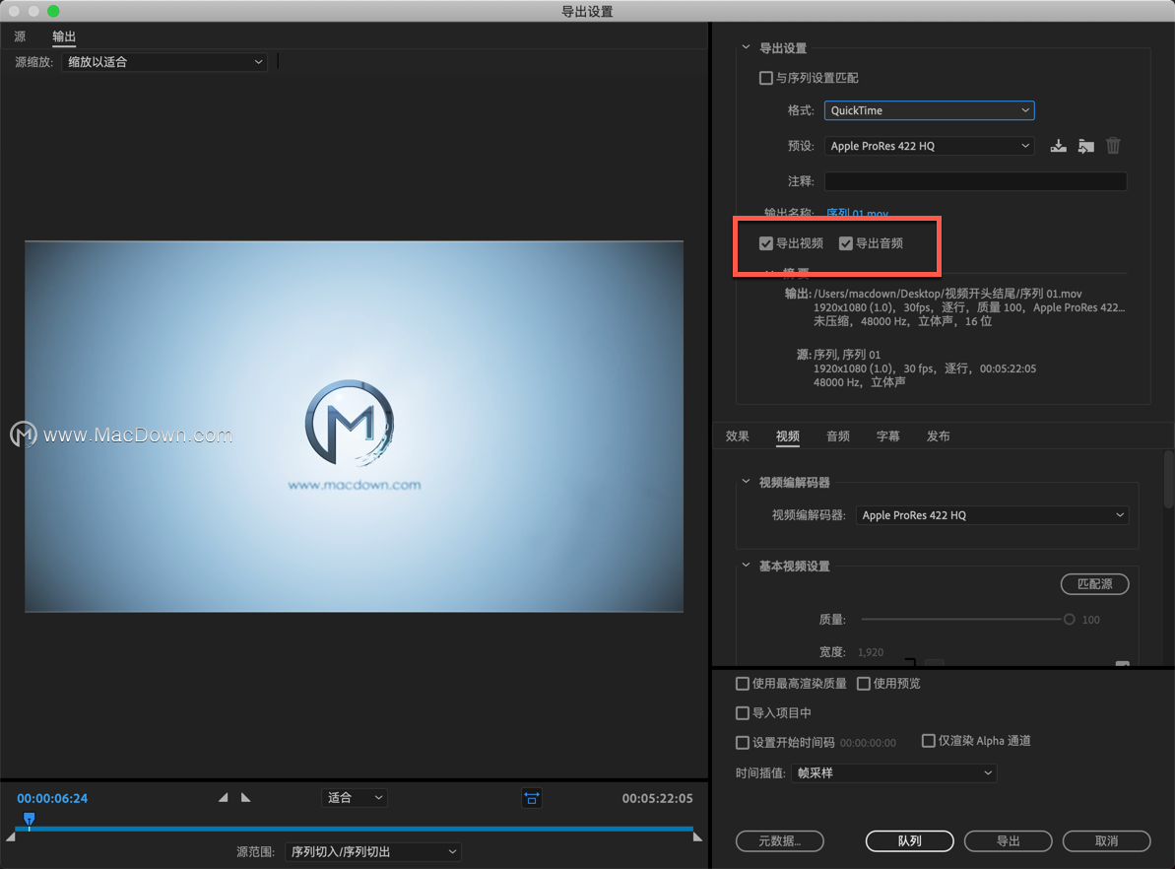
Task: Click the 队列 button
Action: 910,841
